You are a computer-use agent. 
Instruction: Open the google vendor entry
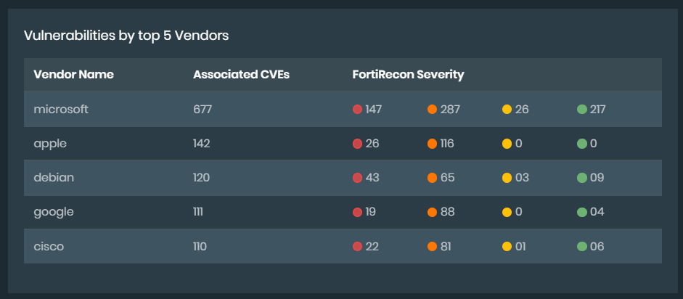pos(54,212)
